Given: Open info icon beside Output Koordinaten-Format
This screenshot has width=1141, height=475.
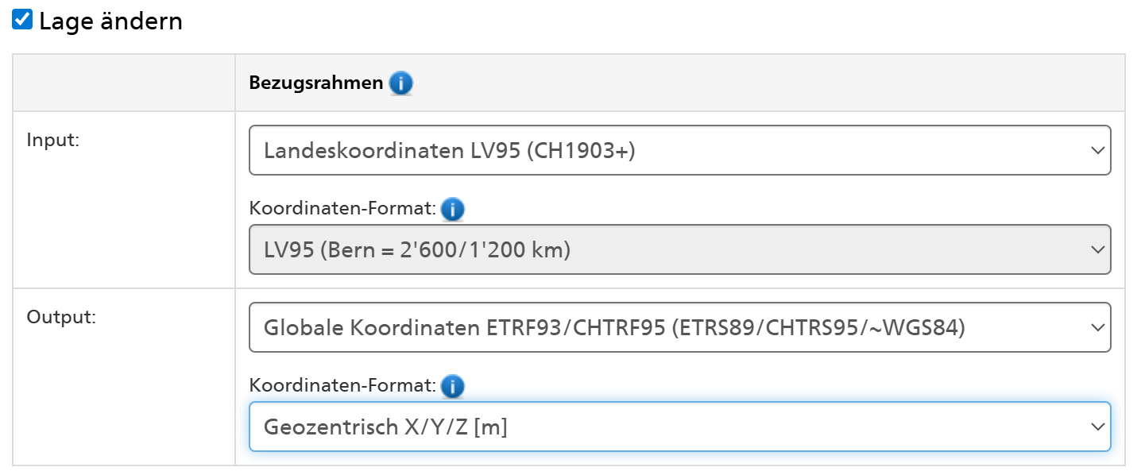Looking at the screenshot, I should tap(452, 387).
